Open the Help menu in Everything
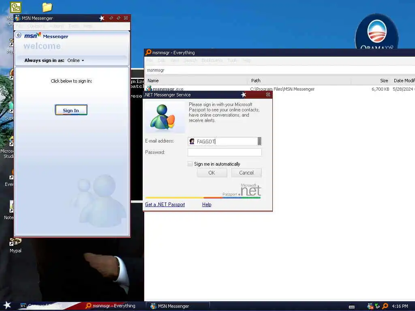Image resolution: width=415 pixels, height=311 pixels. tap(246, 60)
